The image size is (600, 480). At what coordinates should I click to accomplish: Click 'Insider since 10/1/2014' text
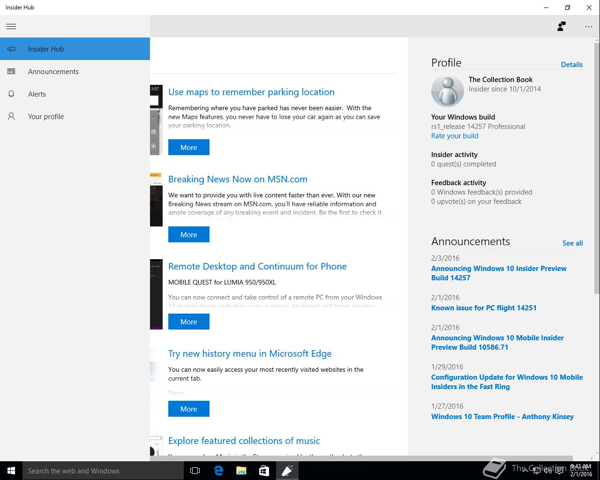point(505,89)
